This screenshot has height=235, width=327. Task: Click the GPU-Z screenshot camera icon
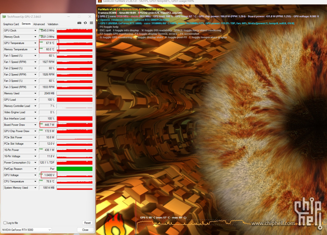pos(79,23)
